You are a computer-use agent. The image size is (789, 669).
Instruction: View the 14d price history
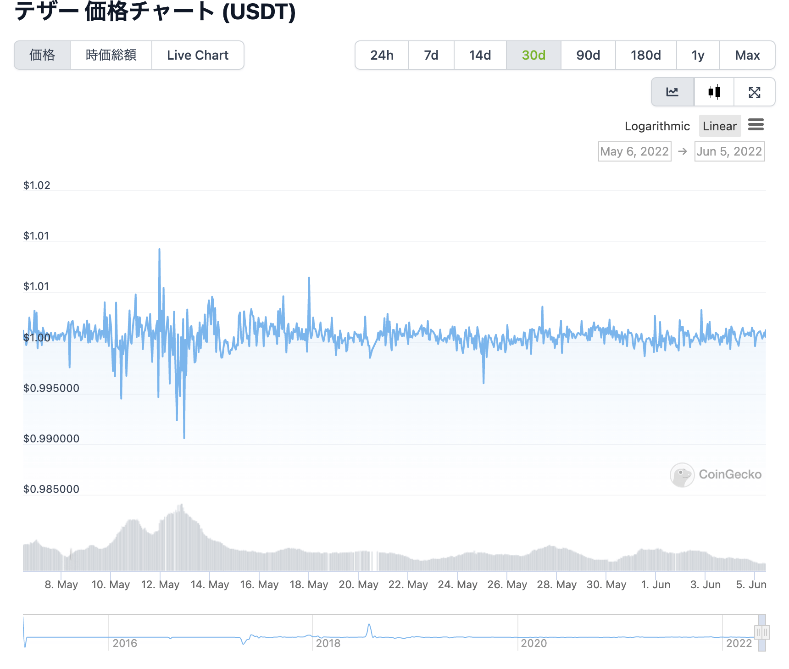[x=480, y=55]
